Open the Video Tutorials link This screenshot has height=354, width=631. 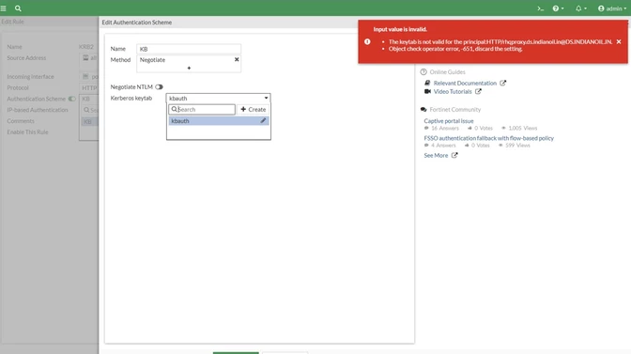pyautogui.click(x=453, y=92)
